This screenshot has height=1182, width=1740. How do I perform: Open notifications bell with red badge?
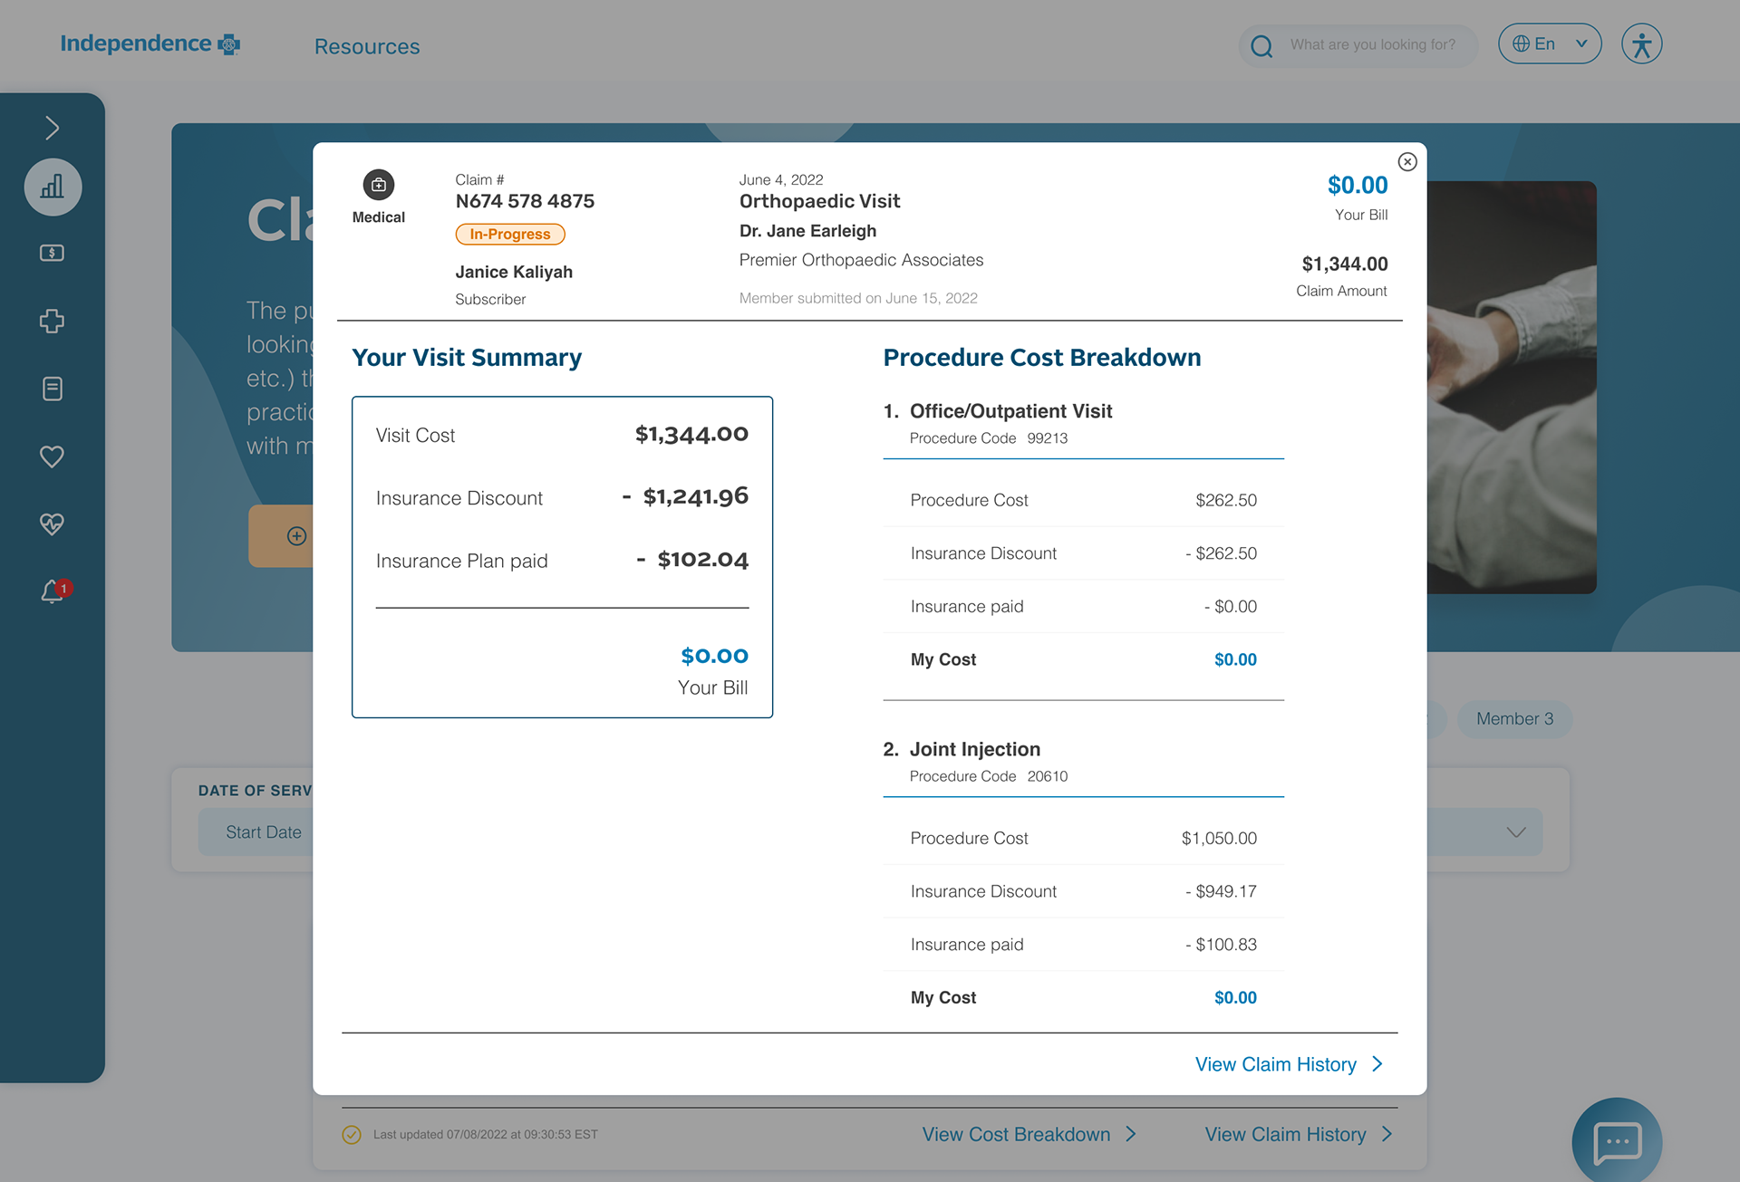53,591
